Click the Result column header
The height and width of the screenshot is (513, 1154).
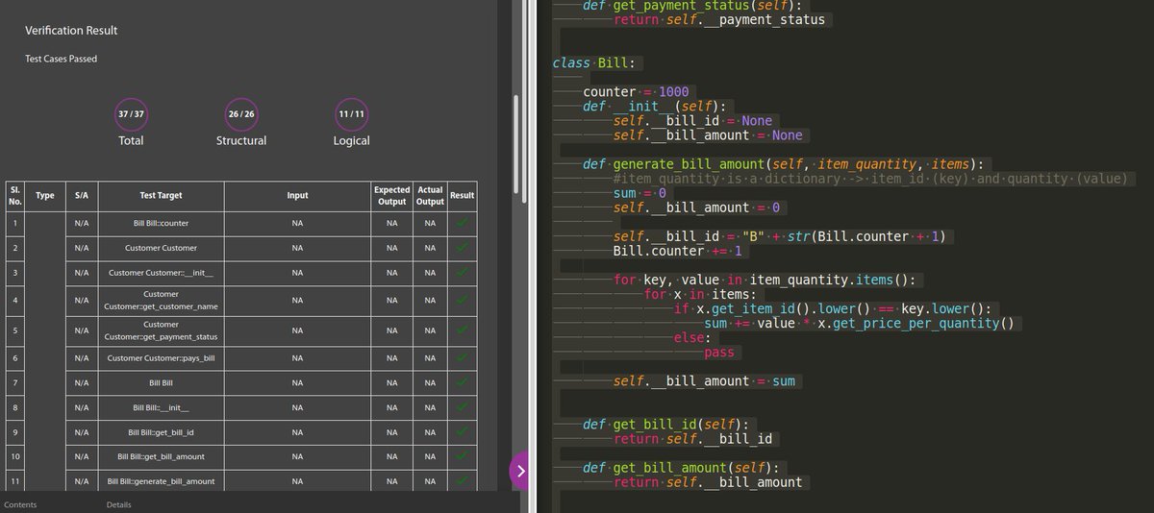[x=463, y=195]
